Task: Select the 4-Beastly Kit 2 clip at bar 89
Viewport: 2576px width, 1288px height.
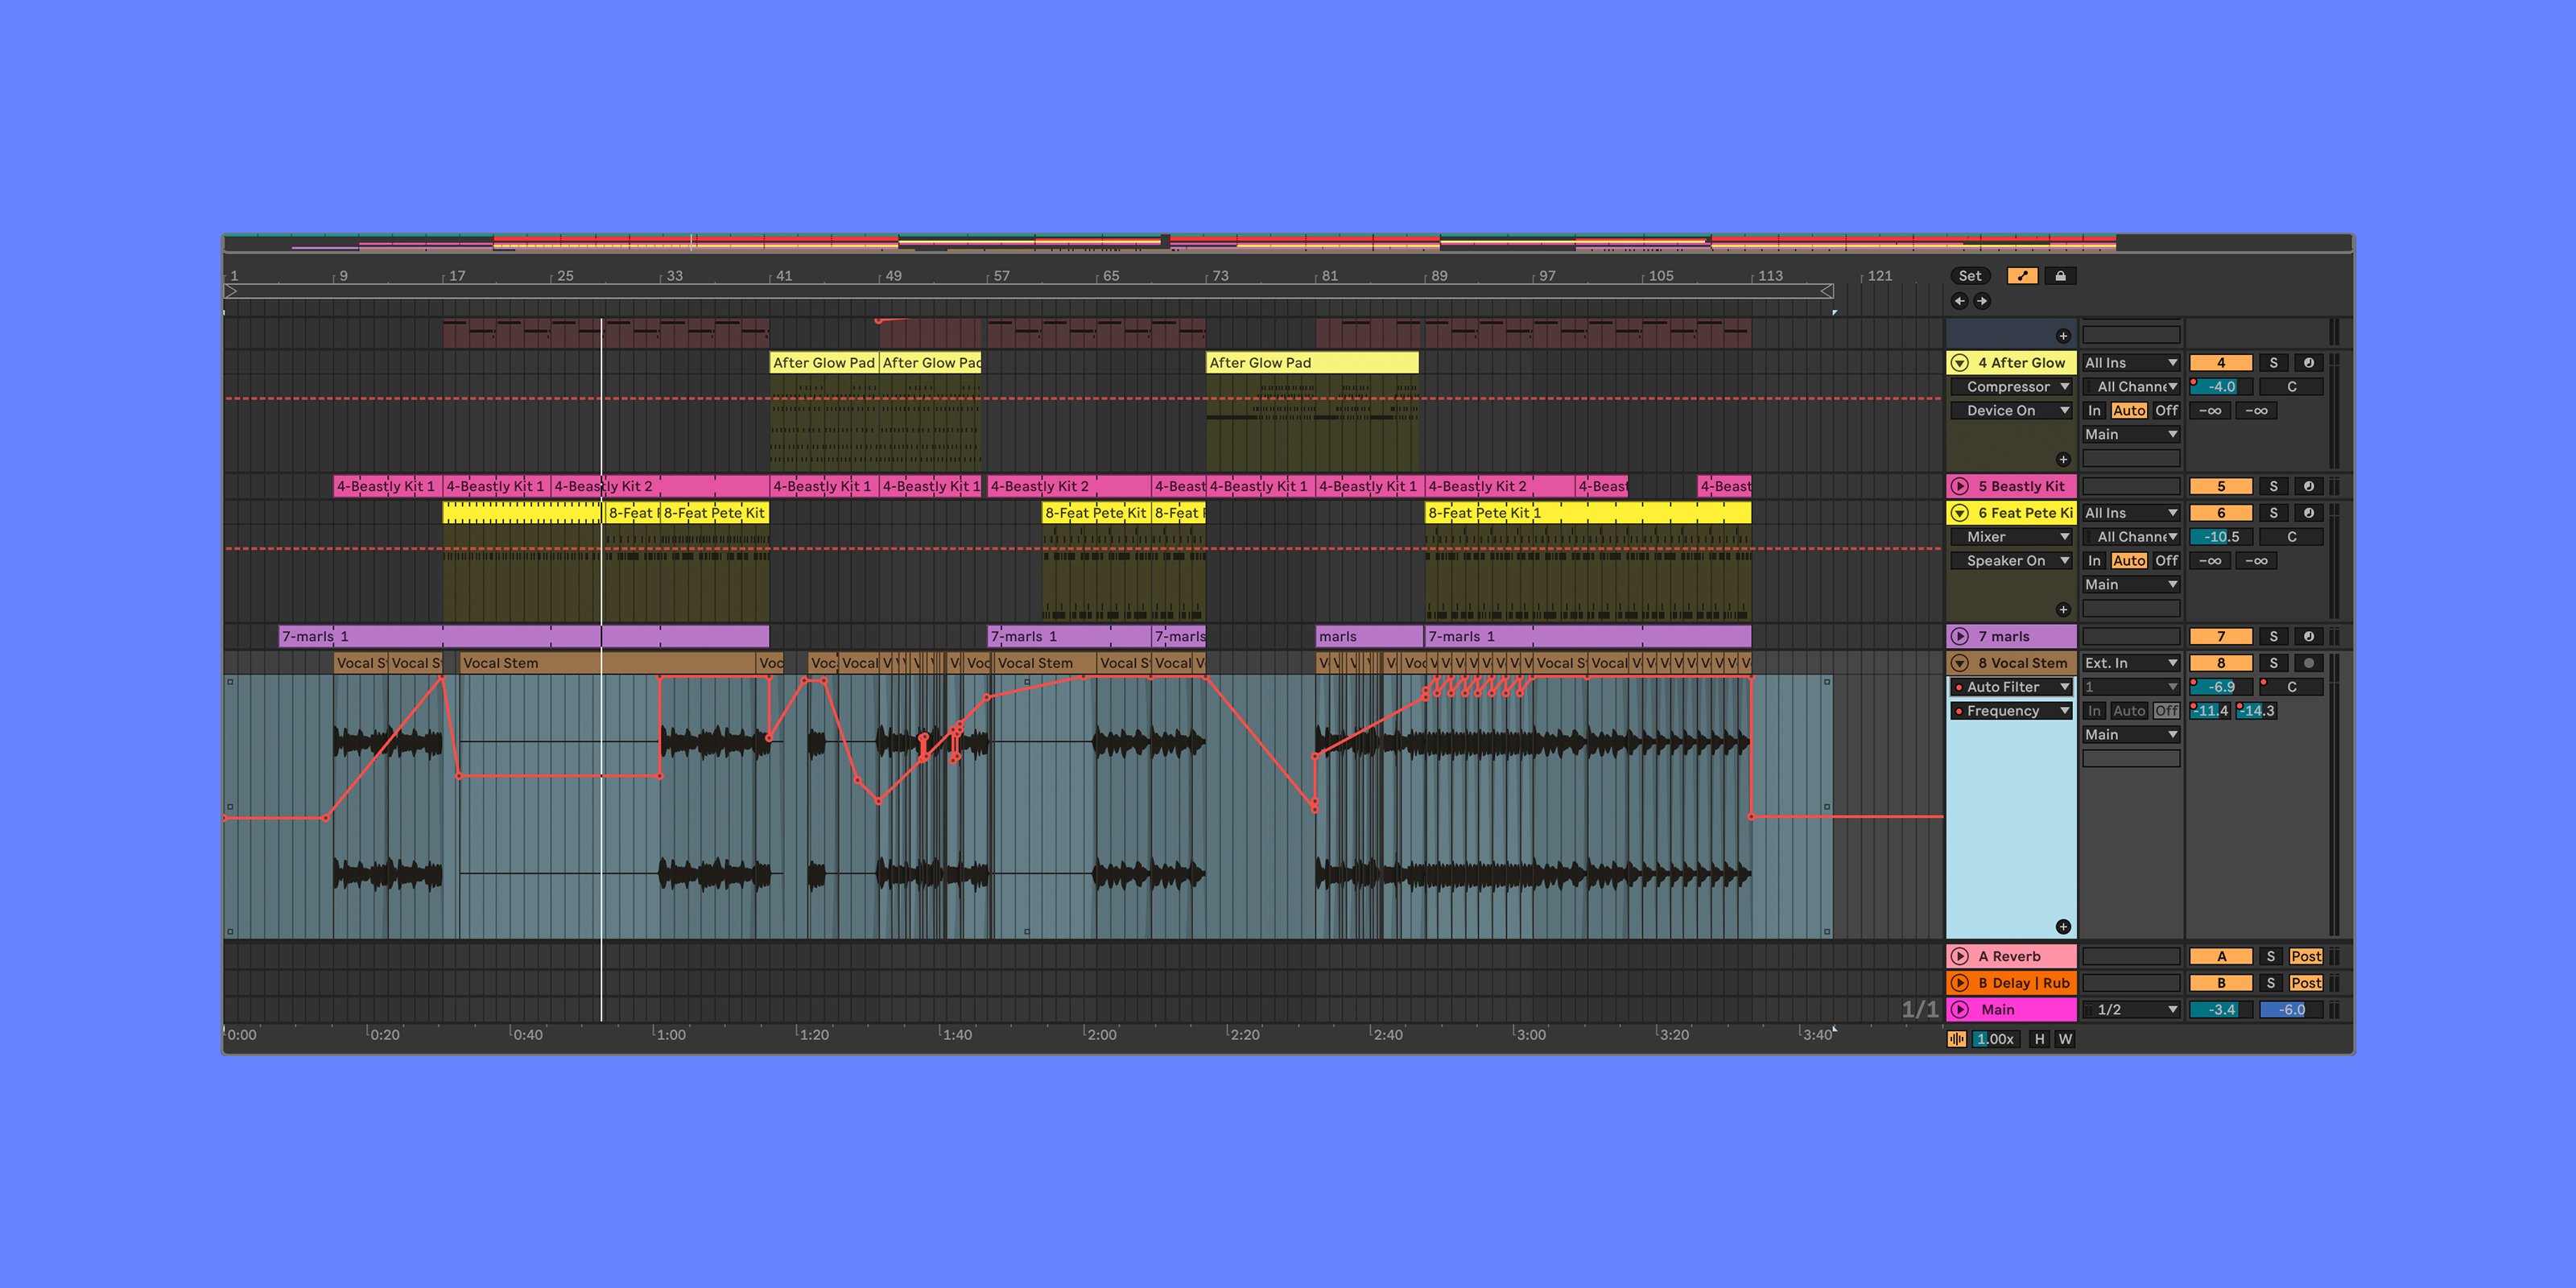Action: click(x=1500, y=486)
